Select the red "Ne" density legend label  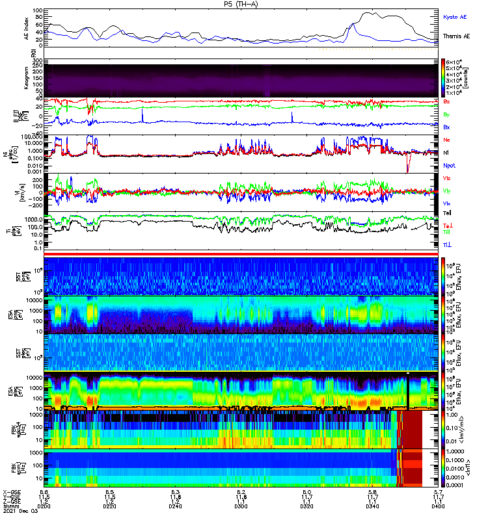(x=446, y=140)
